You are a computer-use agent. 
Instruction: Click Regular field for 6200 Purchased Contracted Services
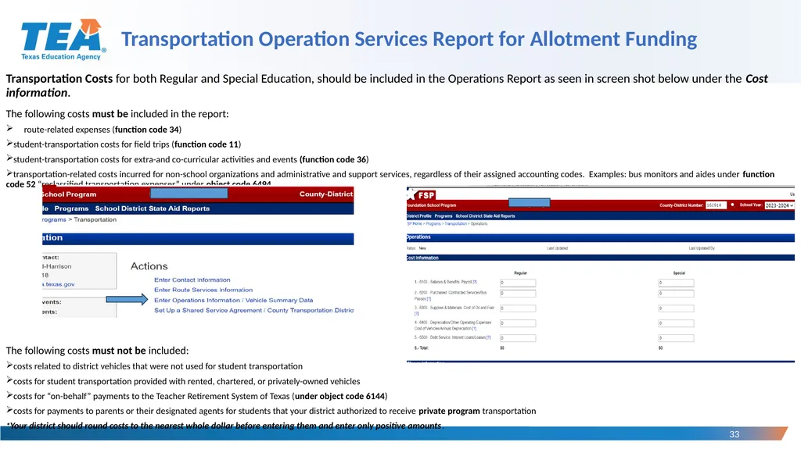point(518,294)
